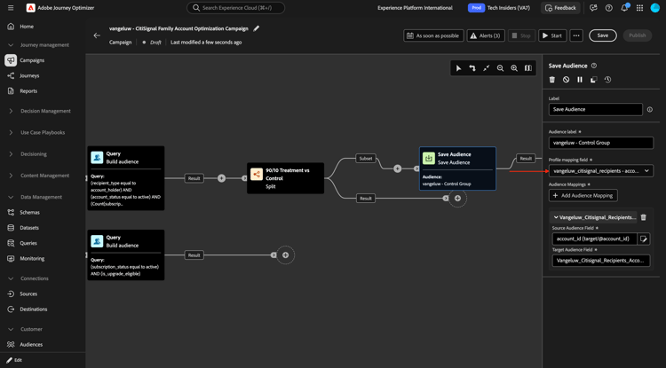Expand Decisioning section
666x368 pixels.
pyautogui.click(x=11, y=154)
